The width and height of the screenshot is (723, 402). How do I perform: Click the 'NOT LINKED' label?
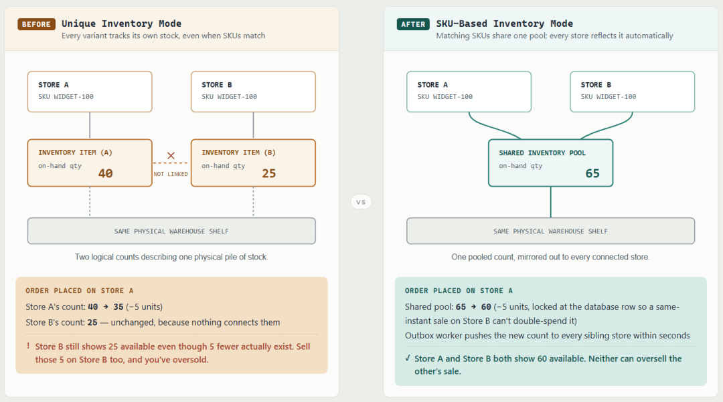[x=171, y=174]
